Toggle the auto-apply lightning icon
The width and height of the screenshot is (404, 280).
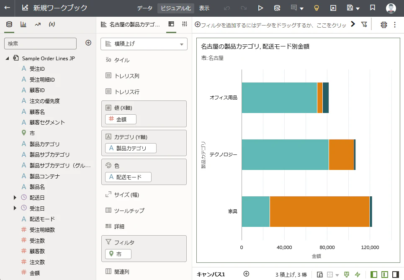358,275
